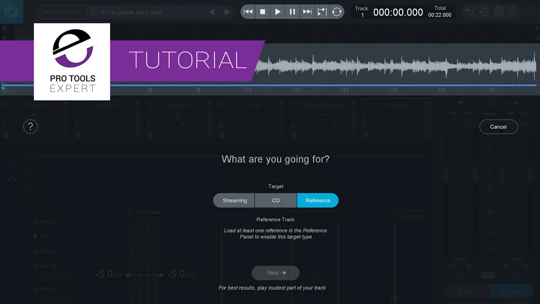Remove the Exciter module with its X
Viewport: 540px width, 304px height.
tap(282, 104)
